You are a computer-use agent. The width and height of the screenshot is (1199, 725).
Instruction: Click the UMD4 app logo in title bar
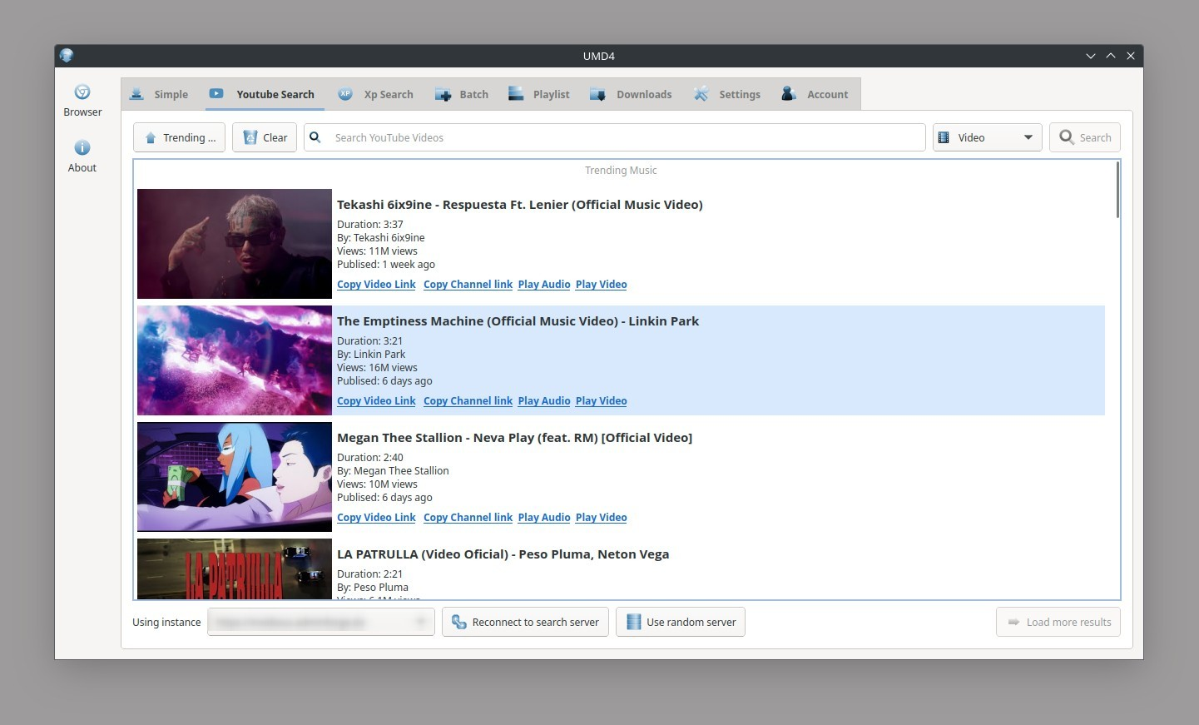click(67, 56)
